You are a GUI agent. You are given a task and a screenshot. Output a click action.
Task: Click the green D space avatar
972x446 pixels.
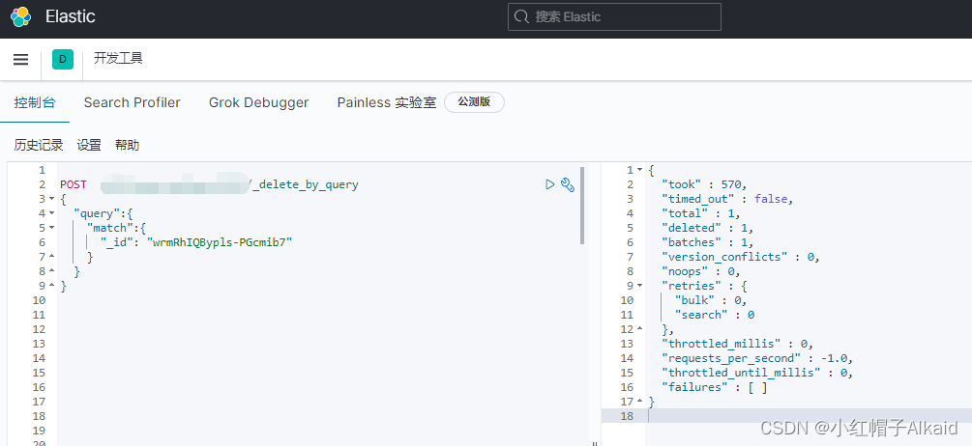point(63,60)
